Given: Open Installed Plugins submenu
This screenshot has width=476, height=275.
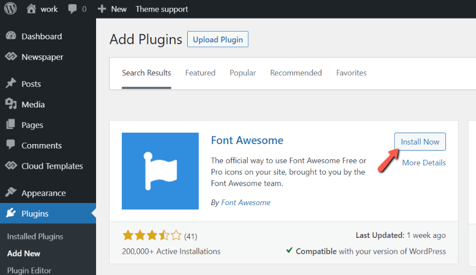Looking at the screenshot, I should 35,236.
